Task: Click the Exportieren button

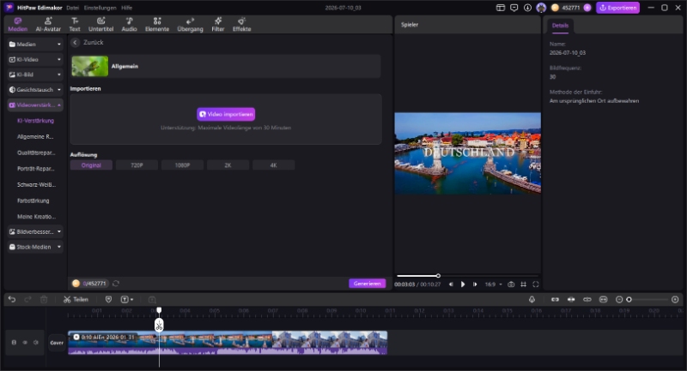Action: click(x=617, y=8)
